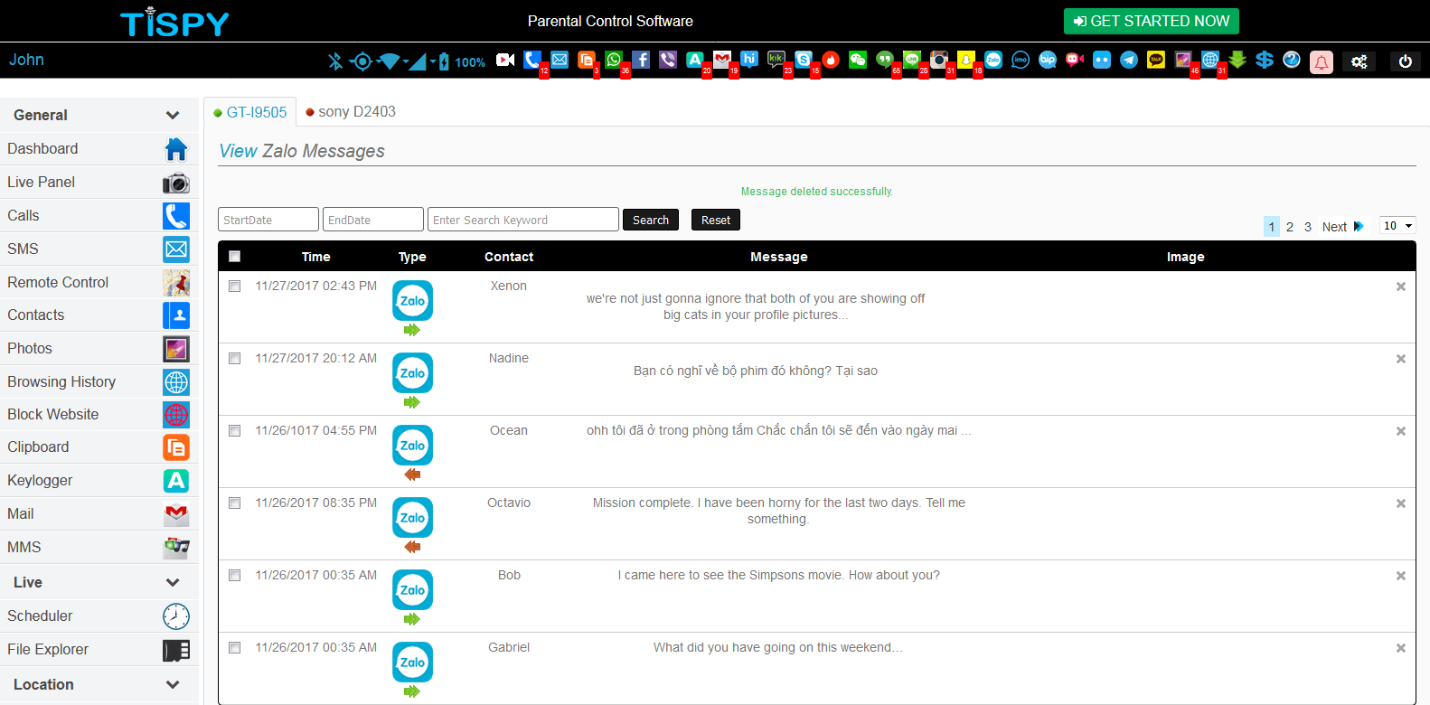1430x705 pixels.
Task: Check the Octavio message row checkbox
Action: (235, 503)
